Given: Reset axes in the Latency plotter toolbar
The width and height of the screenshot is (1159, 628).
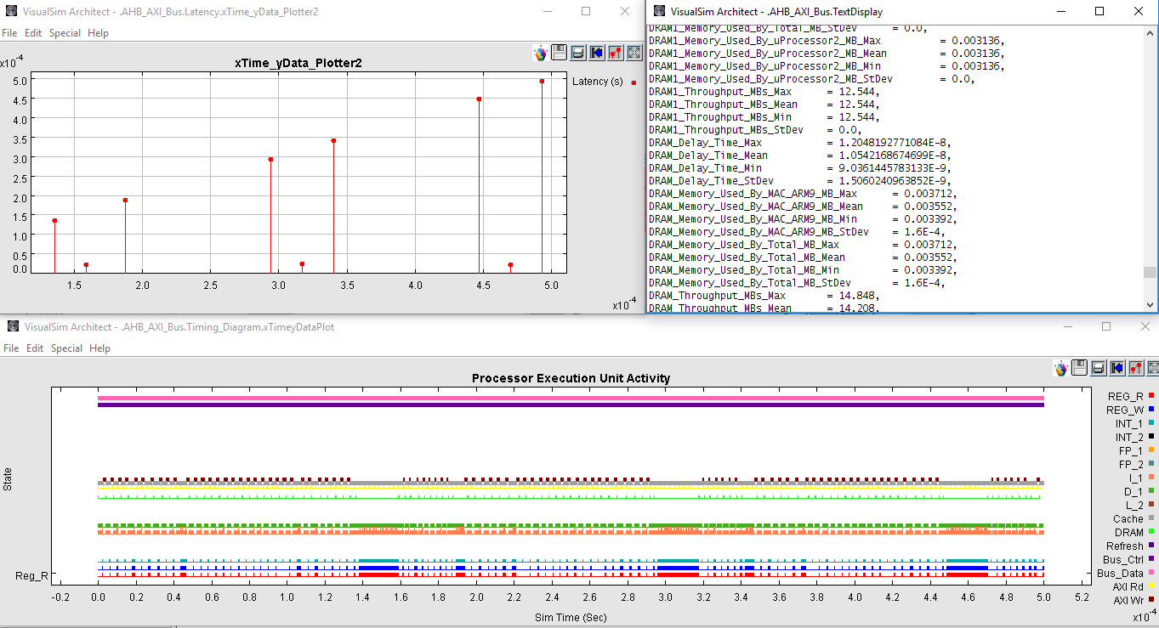Looking at the screenshot, I should tap(597, 53).
